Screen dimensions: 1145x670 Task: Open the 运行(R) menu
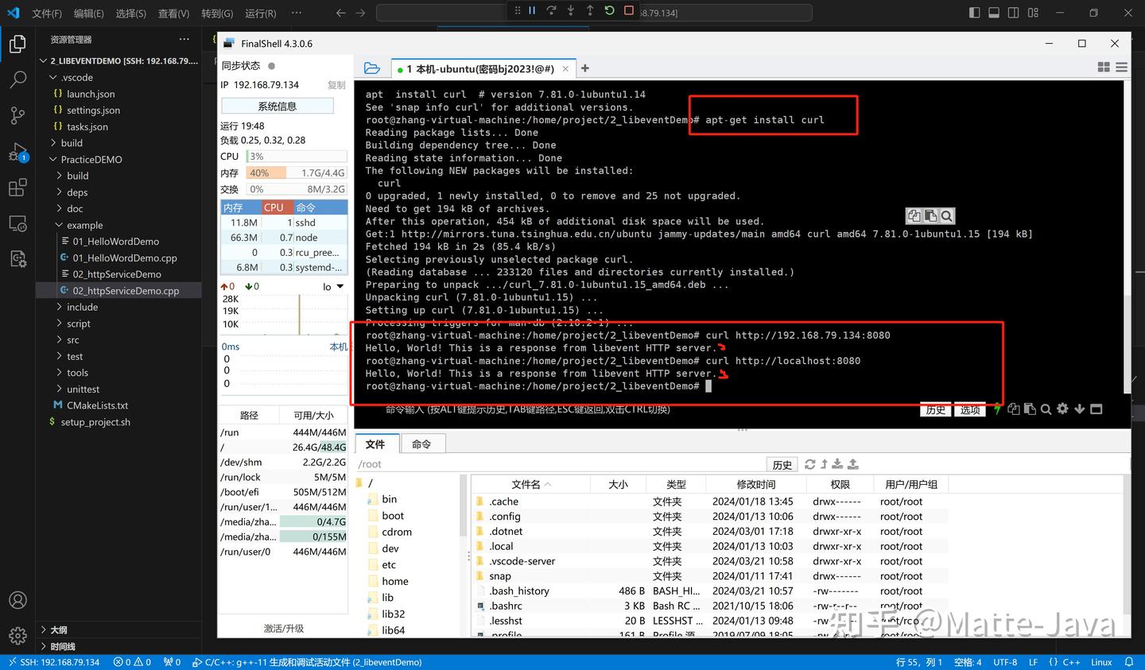(x=260, y=13)
